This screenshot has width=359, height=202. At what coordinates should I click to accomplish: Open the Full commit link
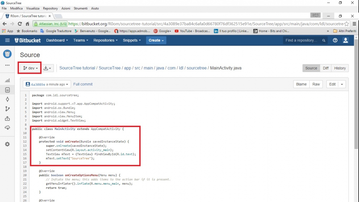[83, 84]
